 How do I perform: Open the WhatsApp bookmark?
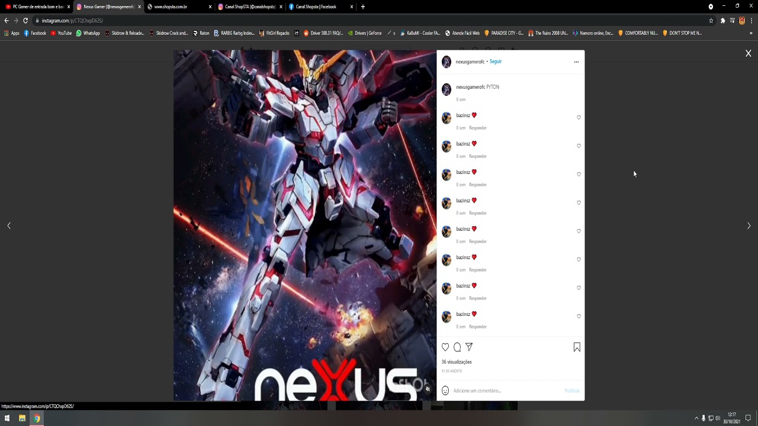88,33
